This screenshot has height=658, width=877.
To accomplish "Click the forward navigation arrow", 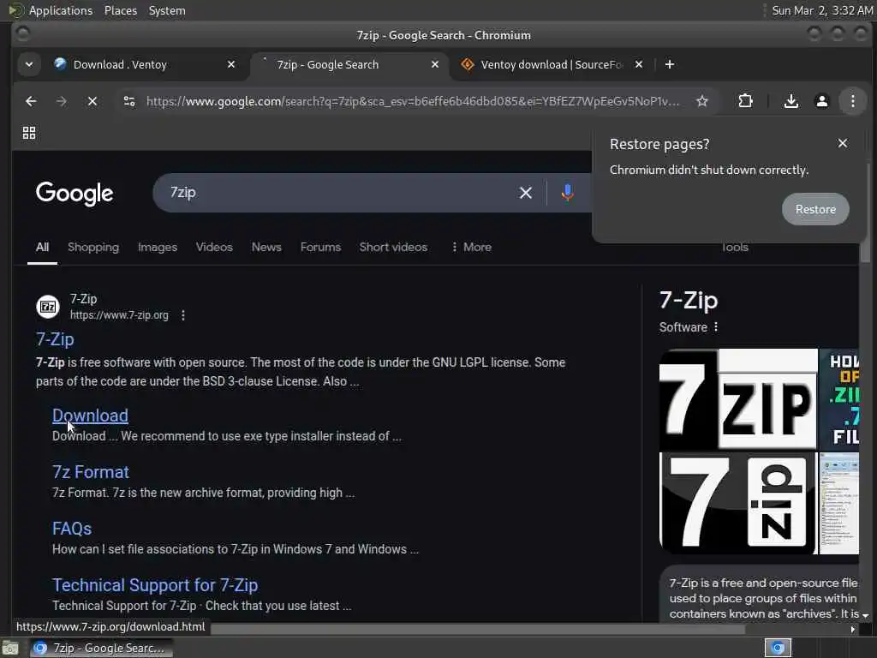I will (x=62, y=101).
